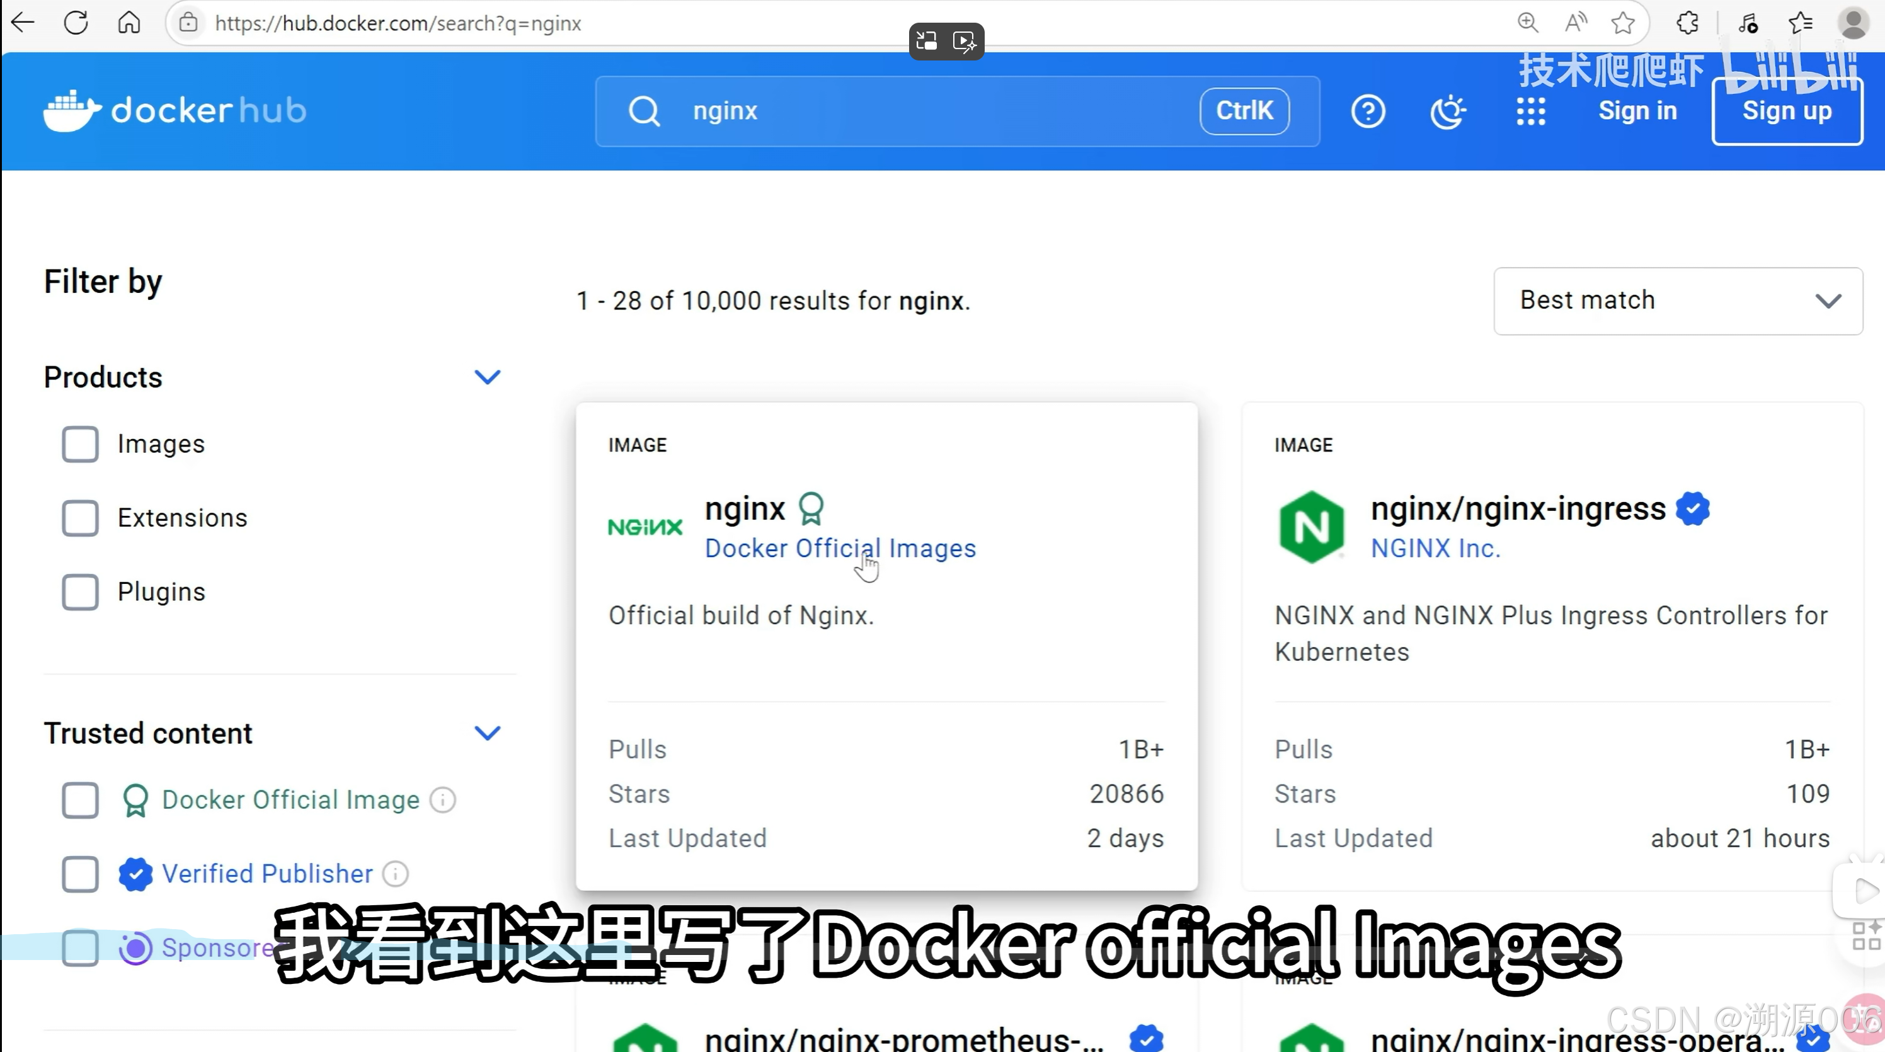Viewport: 1885px width, 1052px height.
Task: Check the Images filter checkbox
Action: [x=81, y=444]
